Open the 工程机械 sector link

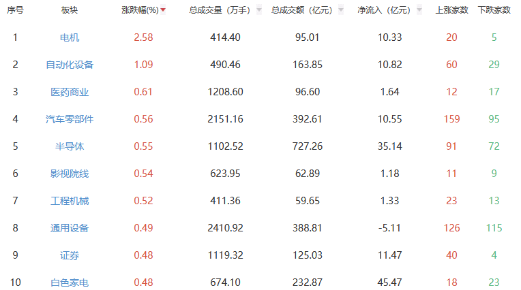[x=70, y=201]
